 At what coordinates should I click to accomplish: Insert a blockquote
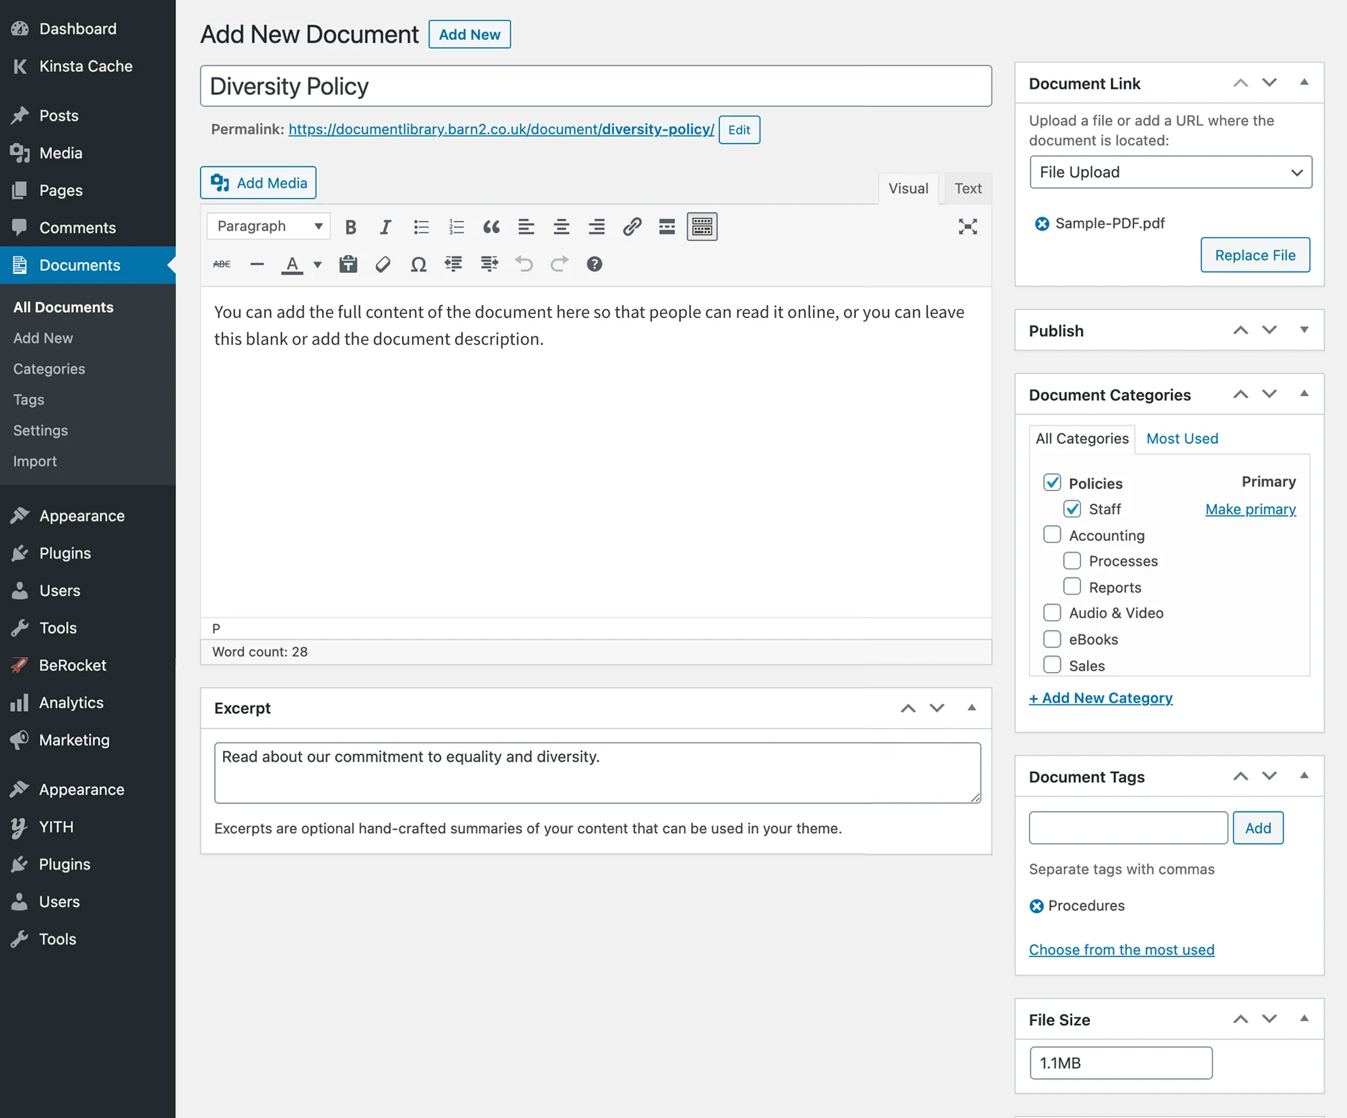click(492, 226)
